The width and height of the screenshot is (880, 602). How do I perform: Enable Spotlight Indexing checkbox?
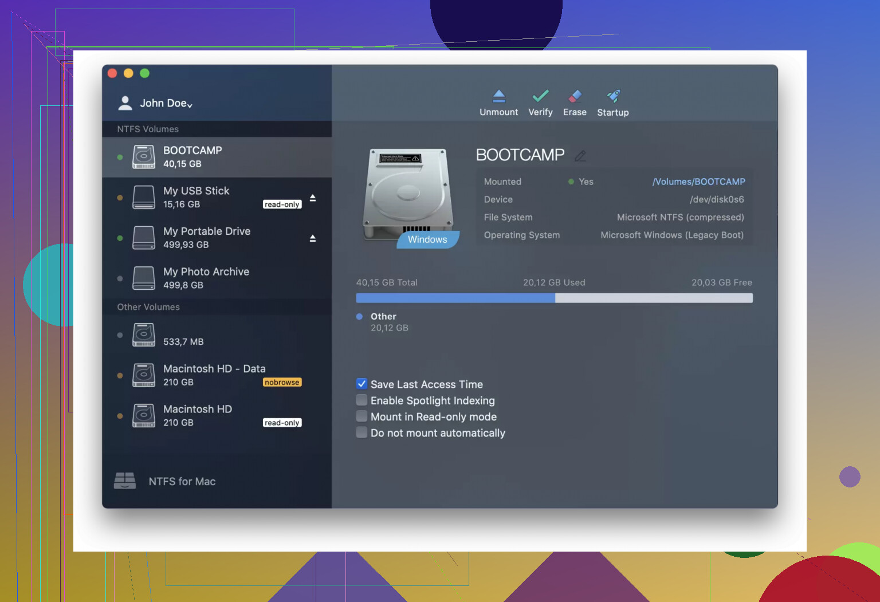tap(362, 400)
